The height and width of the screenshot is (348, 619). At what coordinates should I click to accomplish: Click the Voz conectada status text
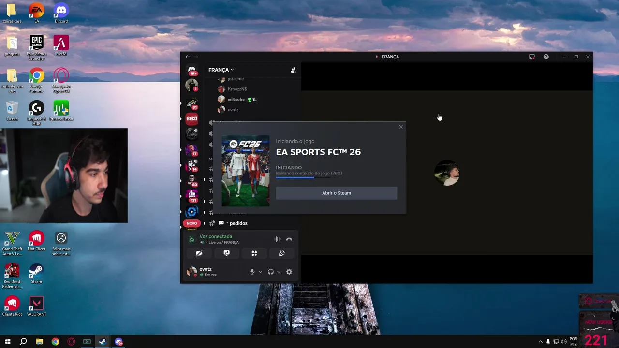(216, 236)
